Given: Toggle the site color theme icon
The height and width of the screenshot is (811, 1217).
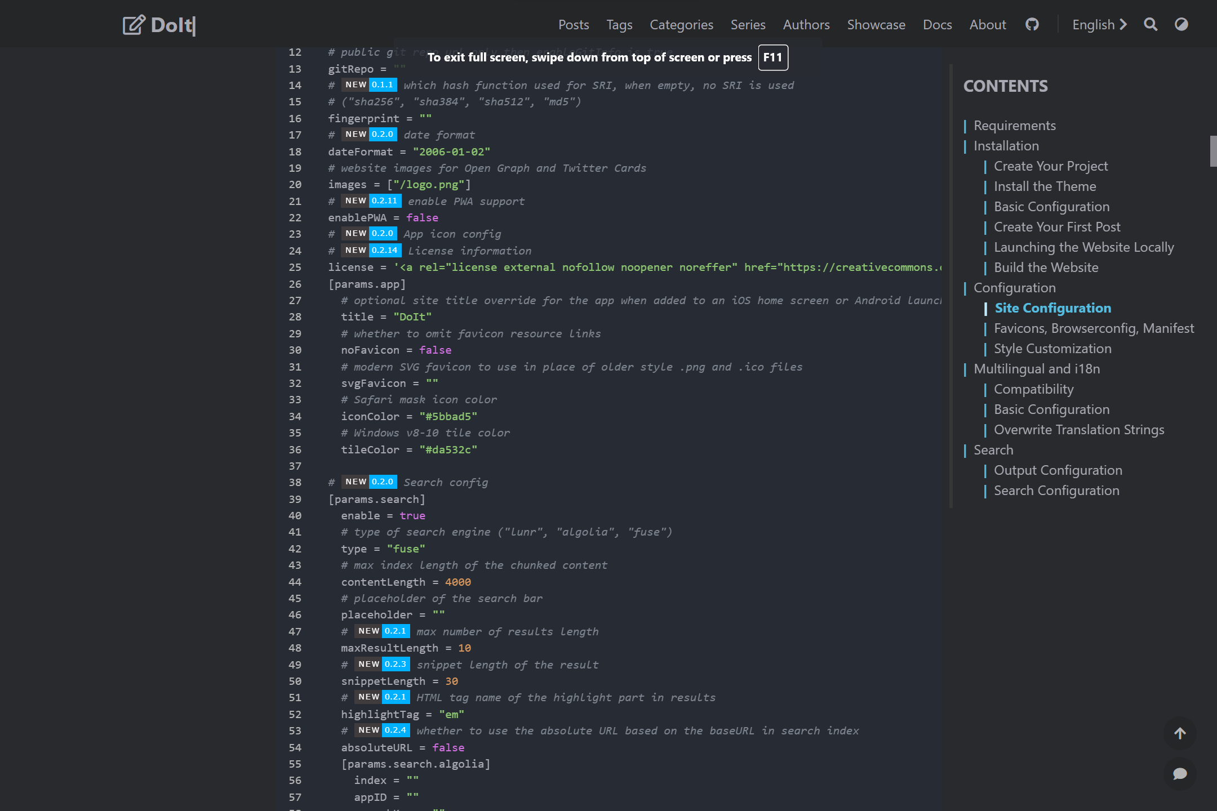Looking at the screenshot, I should pos(1181,24).
